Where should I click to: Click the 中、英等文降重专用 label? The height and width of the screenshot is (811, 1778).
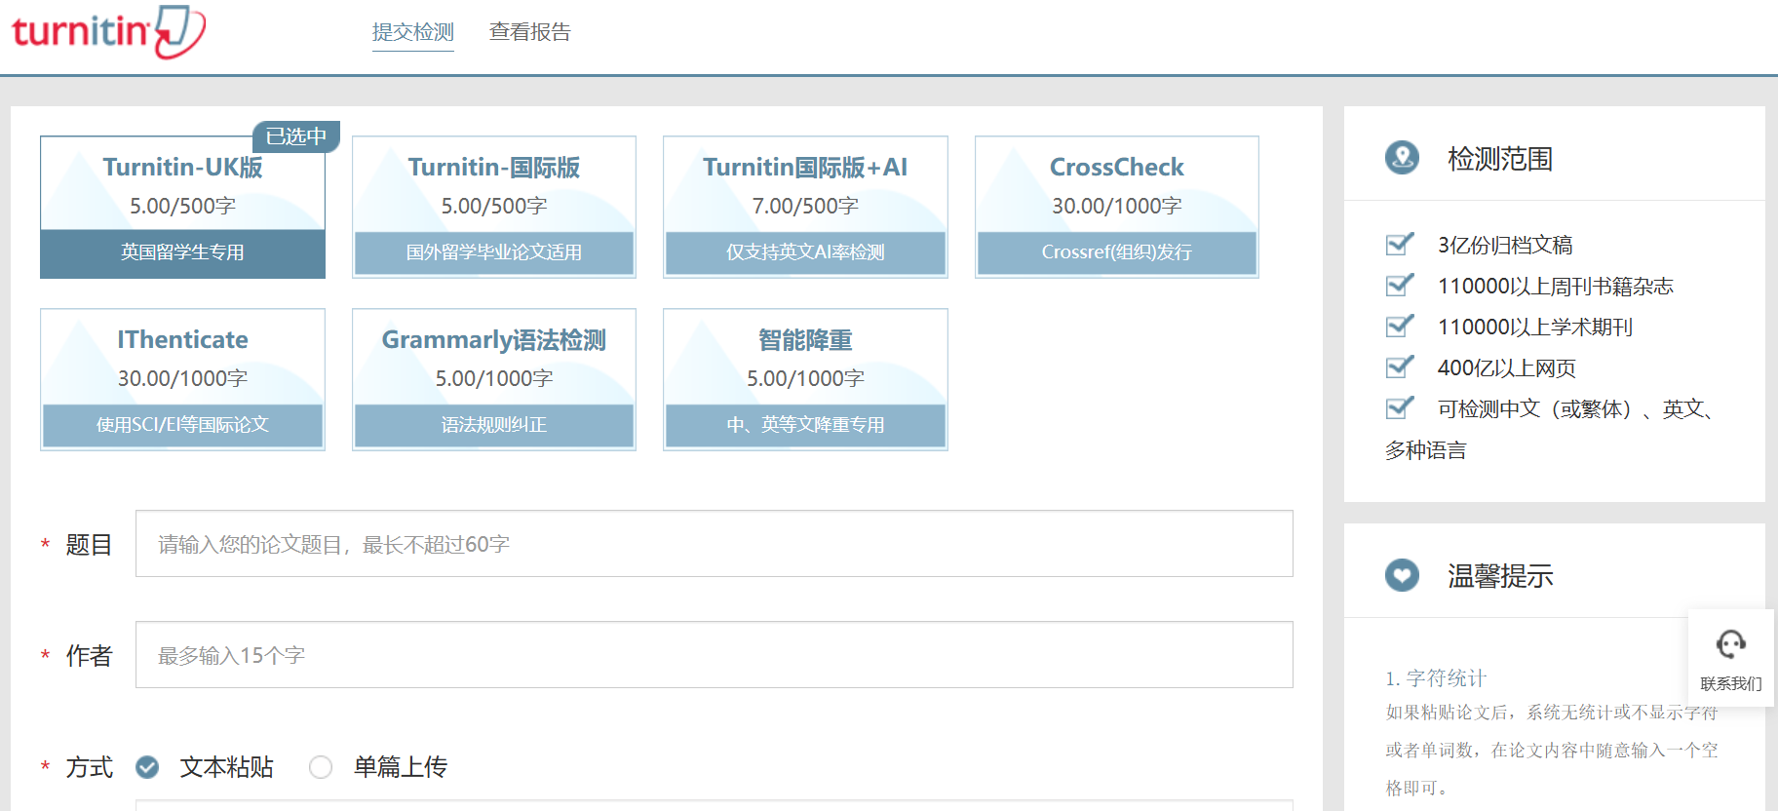pyautogui.click(x=805, y=425)
